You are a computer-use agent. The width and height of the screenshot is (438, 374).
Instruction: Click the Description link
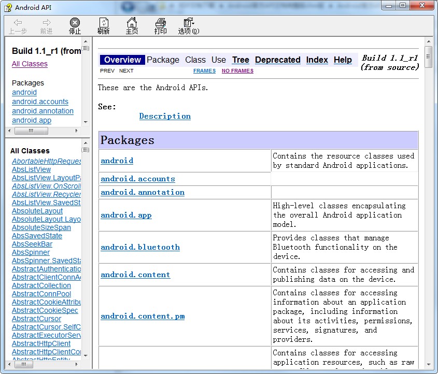click(165, 117)
